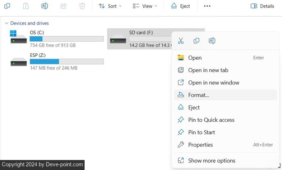Click the Delete trash icon in toolbar
Image resolution: width=282 pixels, height=170 pixels.
82,6
